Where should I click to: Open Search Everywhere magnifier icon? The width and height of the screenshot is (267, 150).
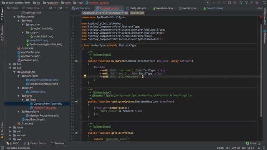(x=264, y=2)
